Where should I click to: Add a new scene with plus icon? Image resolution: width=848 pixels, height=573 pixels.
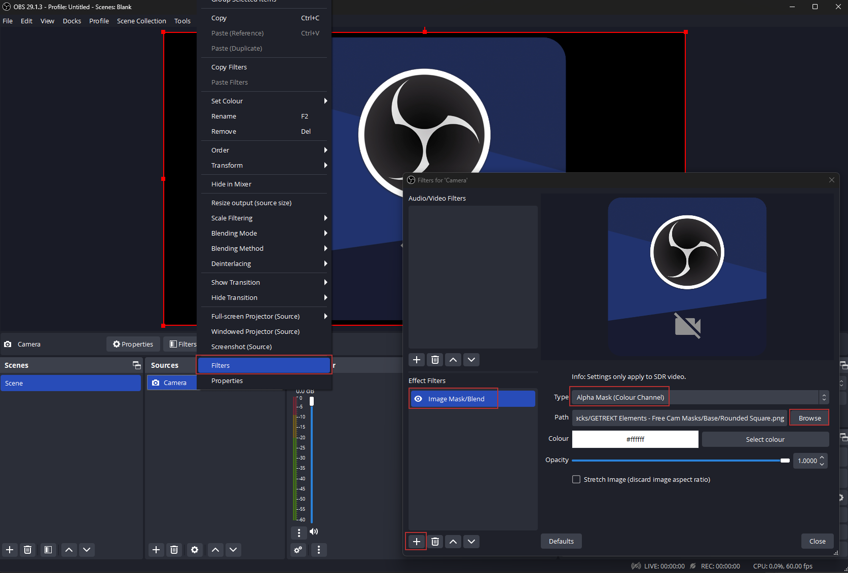(x=10, y=550)
